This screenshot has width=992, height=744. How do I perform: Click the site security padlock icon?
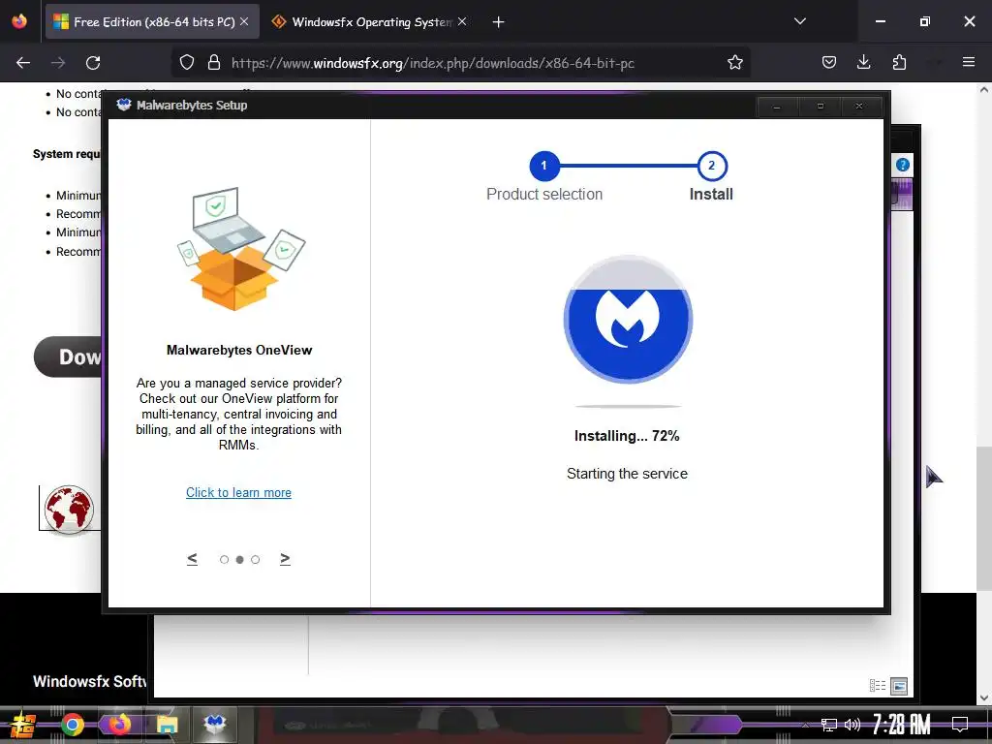(214, 63)
